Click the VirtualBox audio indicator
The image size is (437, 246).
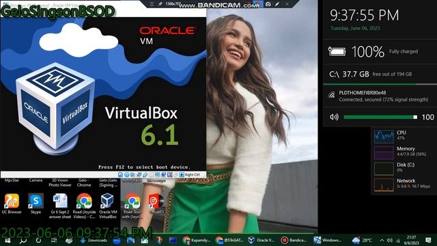tap(132, 175)
